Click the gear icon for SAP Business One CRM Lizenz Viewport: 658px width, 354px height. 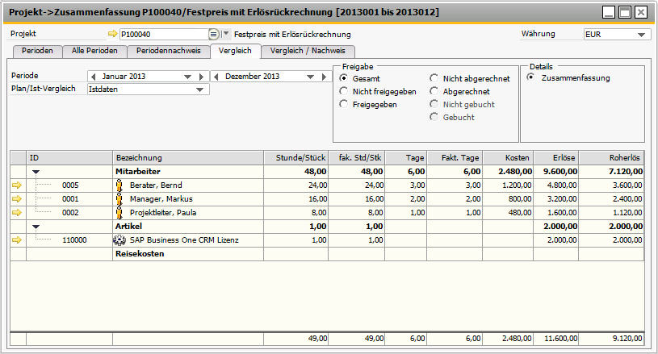tap(121, 239)
